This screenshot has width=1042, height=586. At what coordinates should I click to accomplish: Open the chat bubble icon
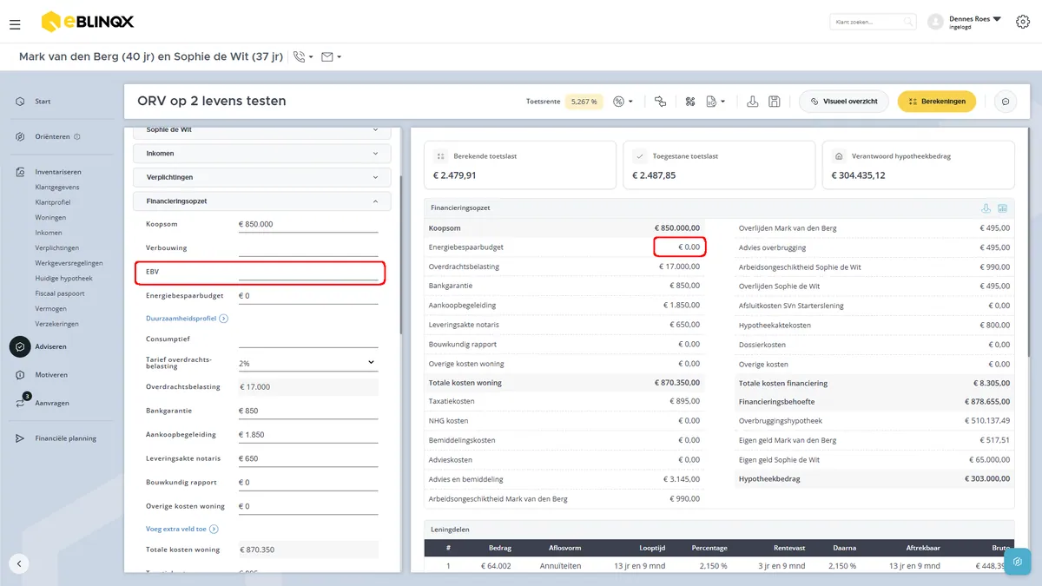(x=1006, y=102)
